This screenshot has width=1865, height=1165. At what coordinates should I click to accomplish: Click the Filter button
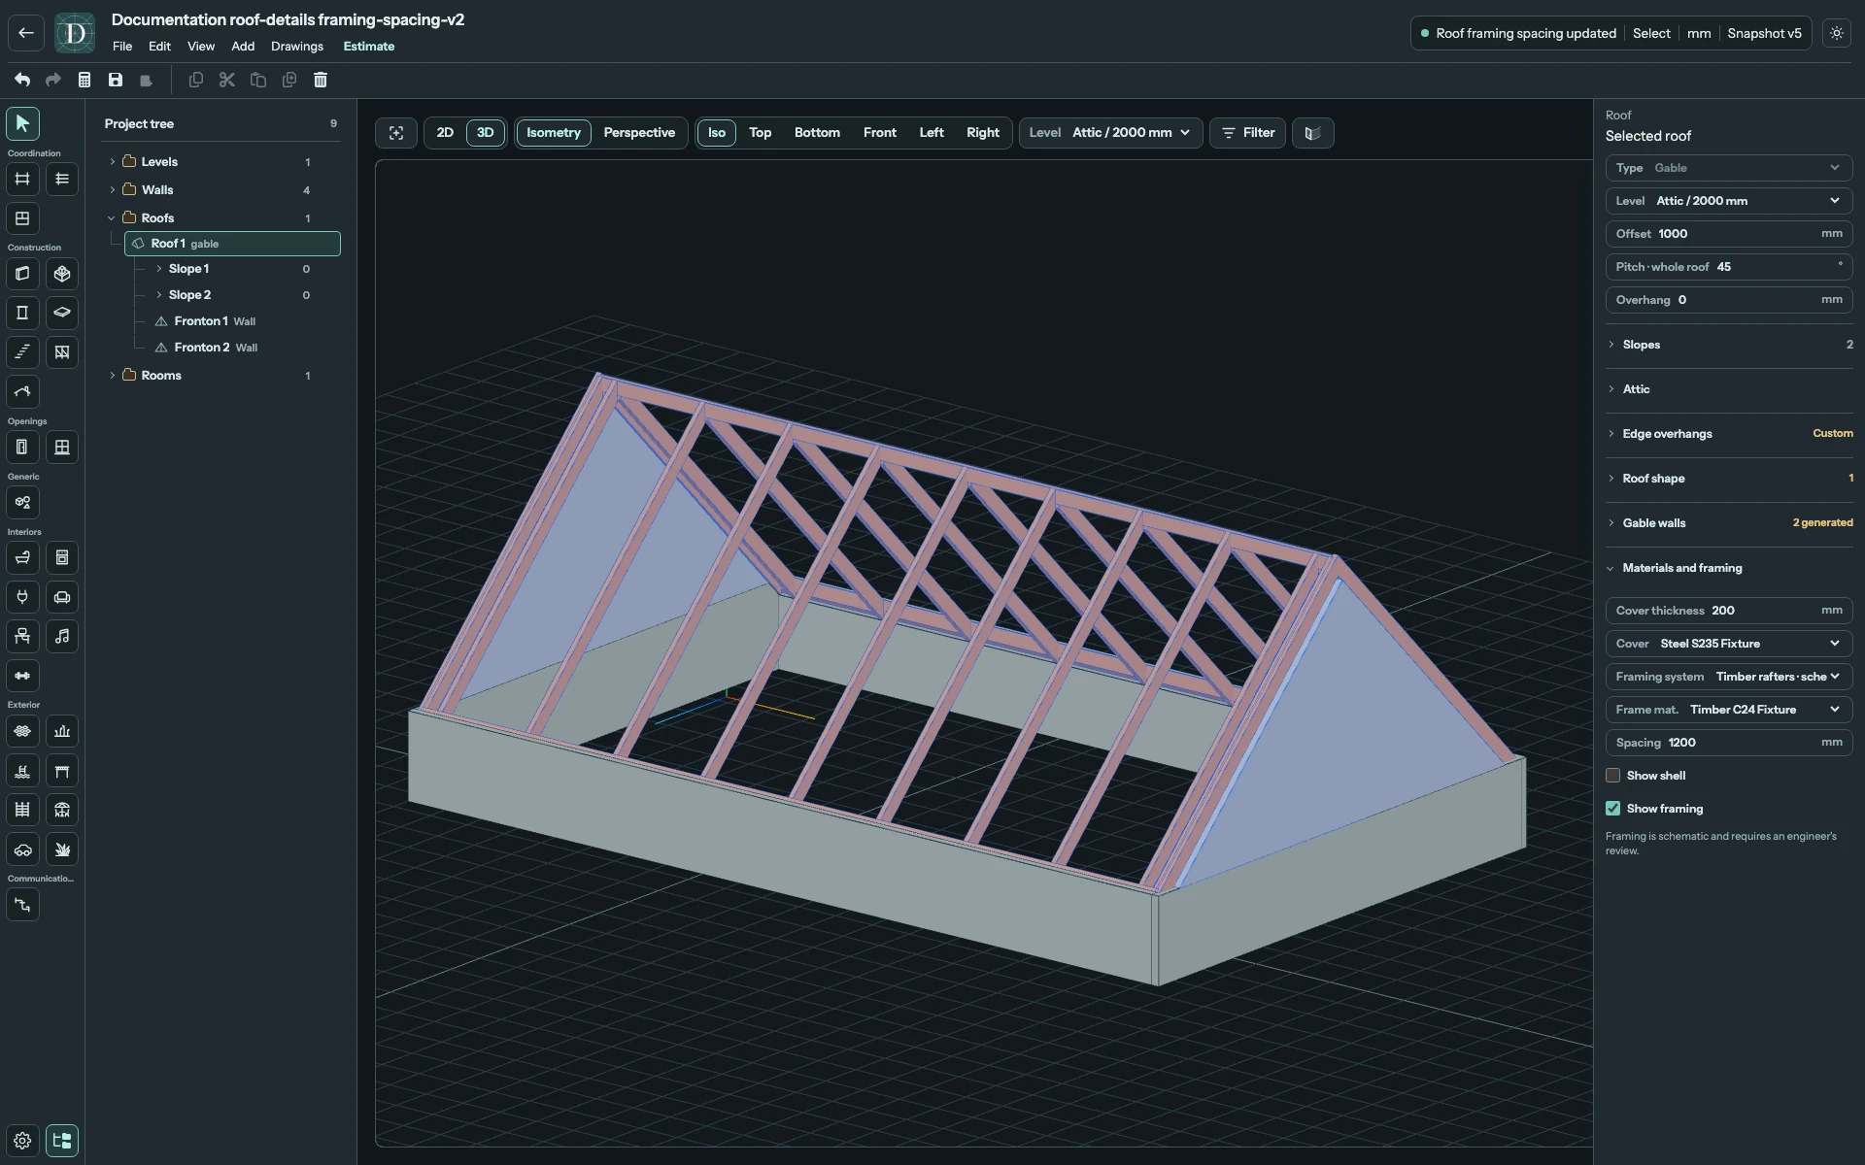point(1248,133)
